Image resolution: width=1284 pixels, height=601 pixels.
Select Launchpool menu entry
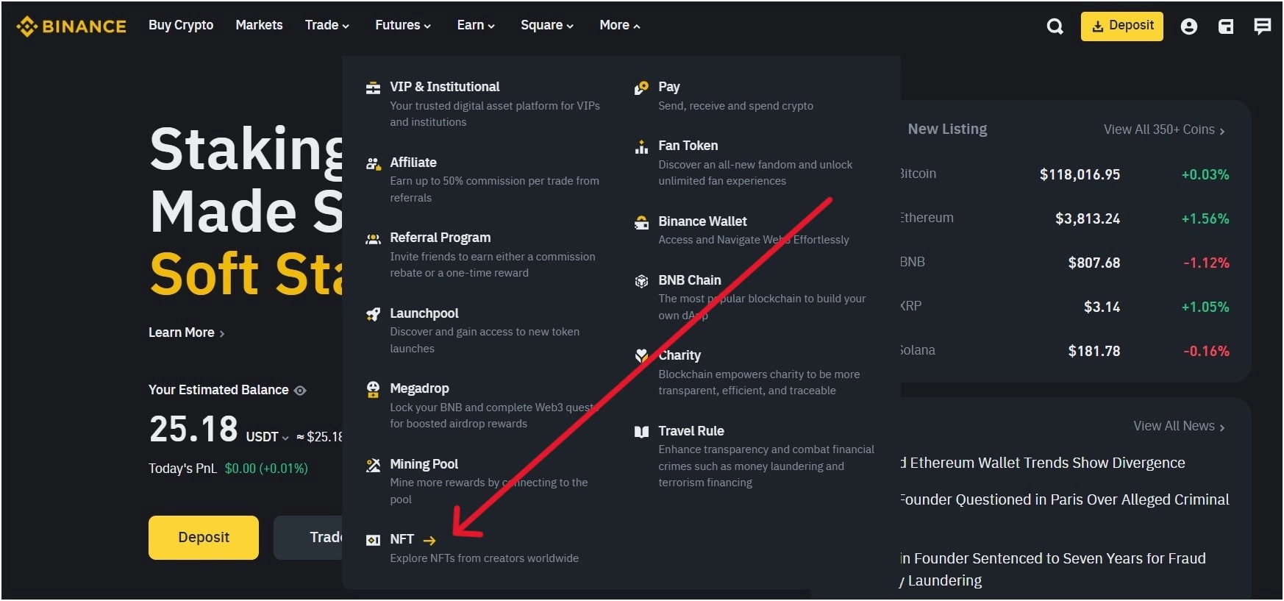click(x=485, y=330)
